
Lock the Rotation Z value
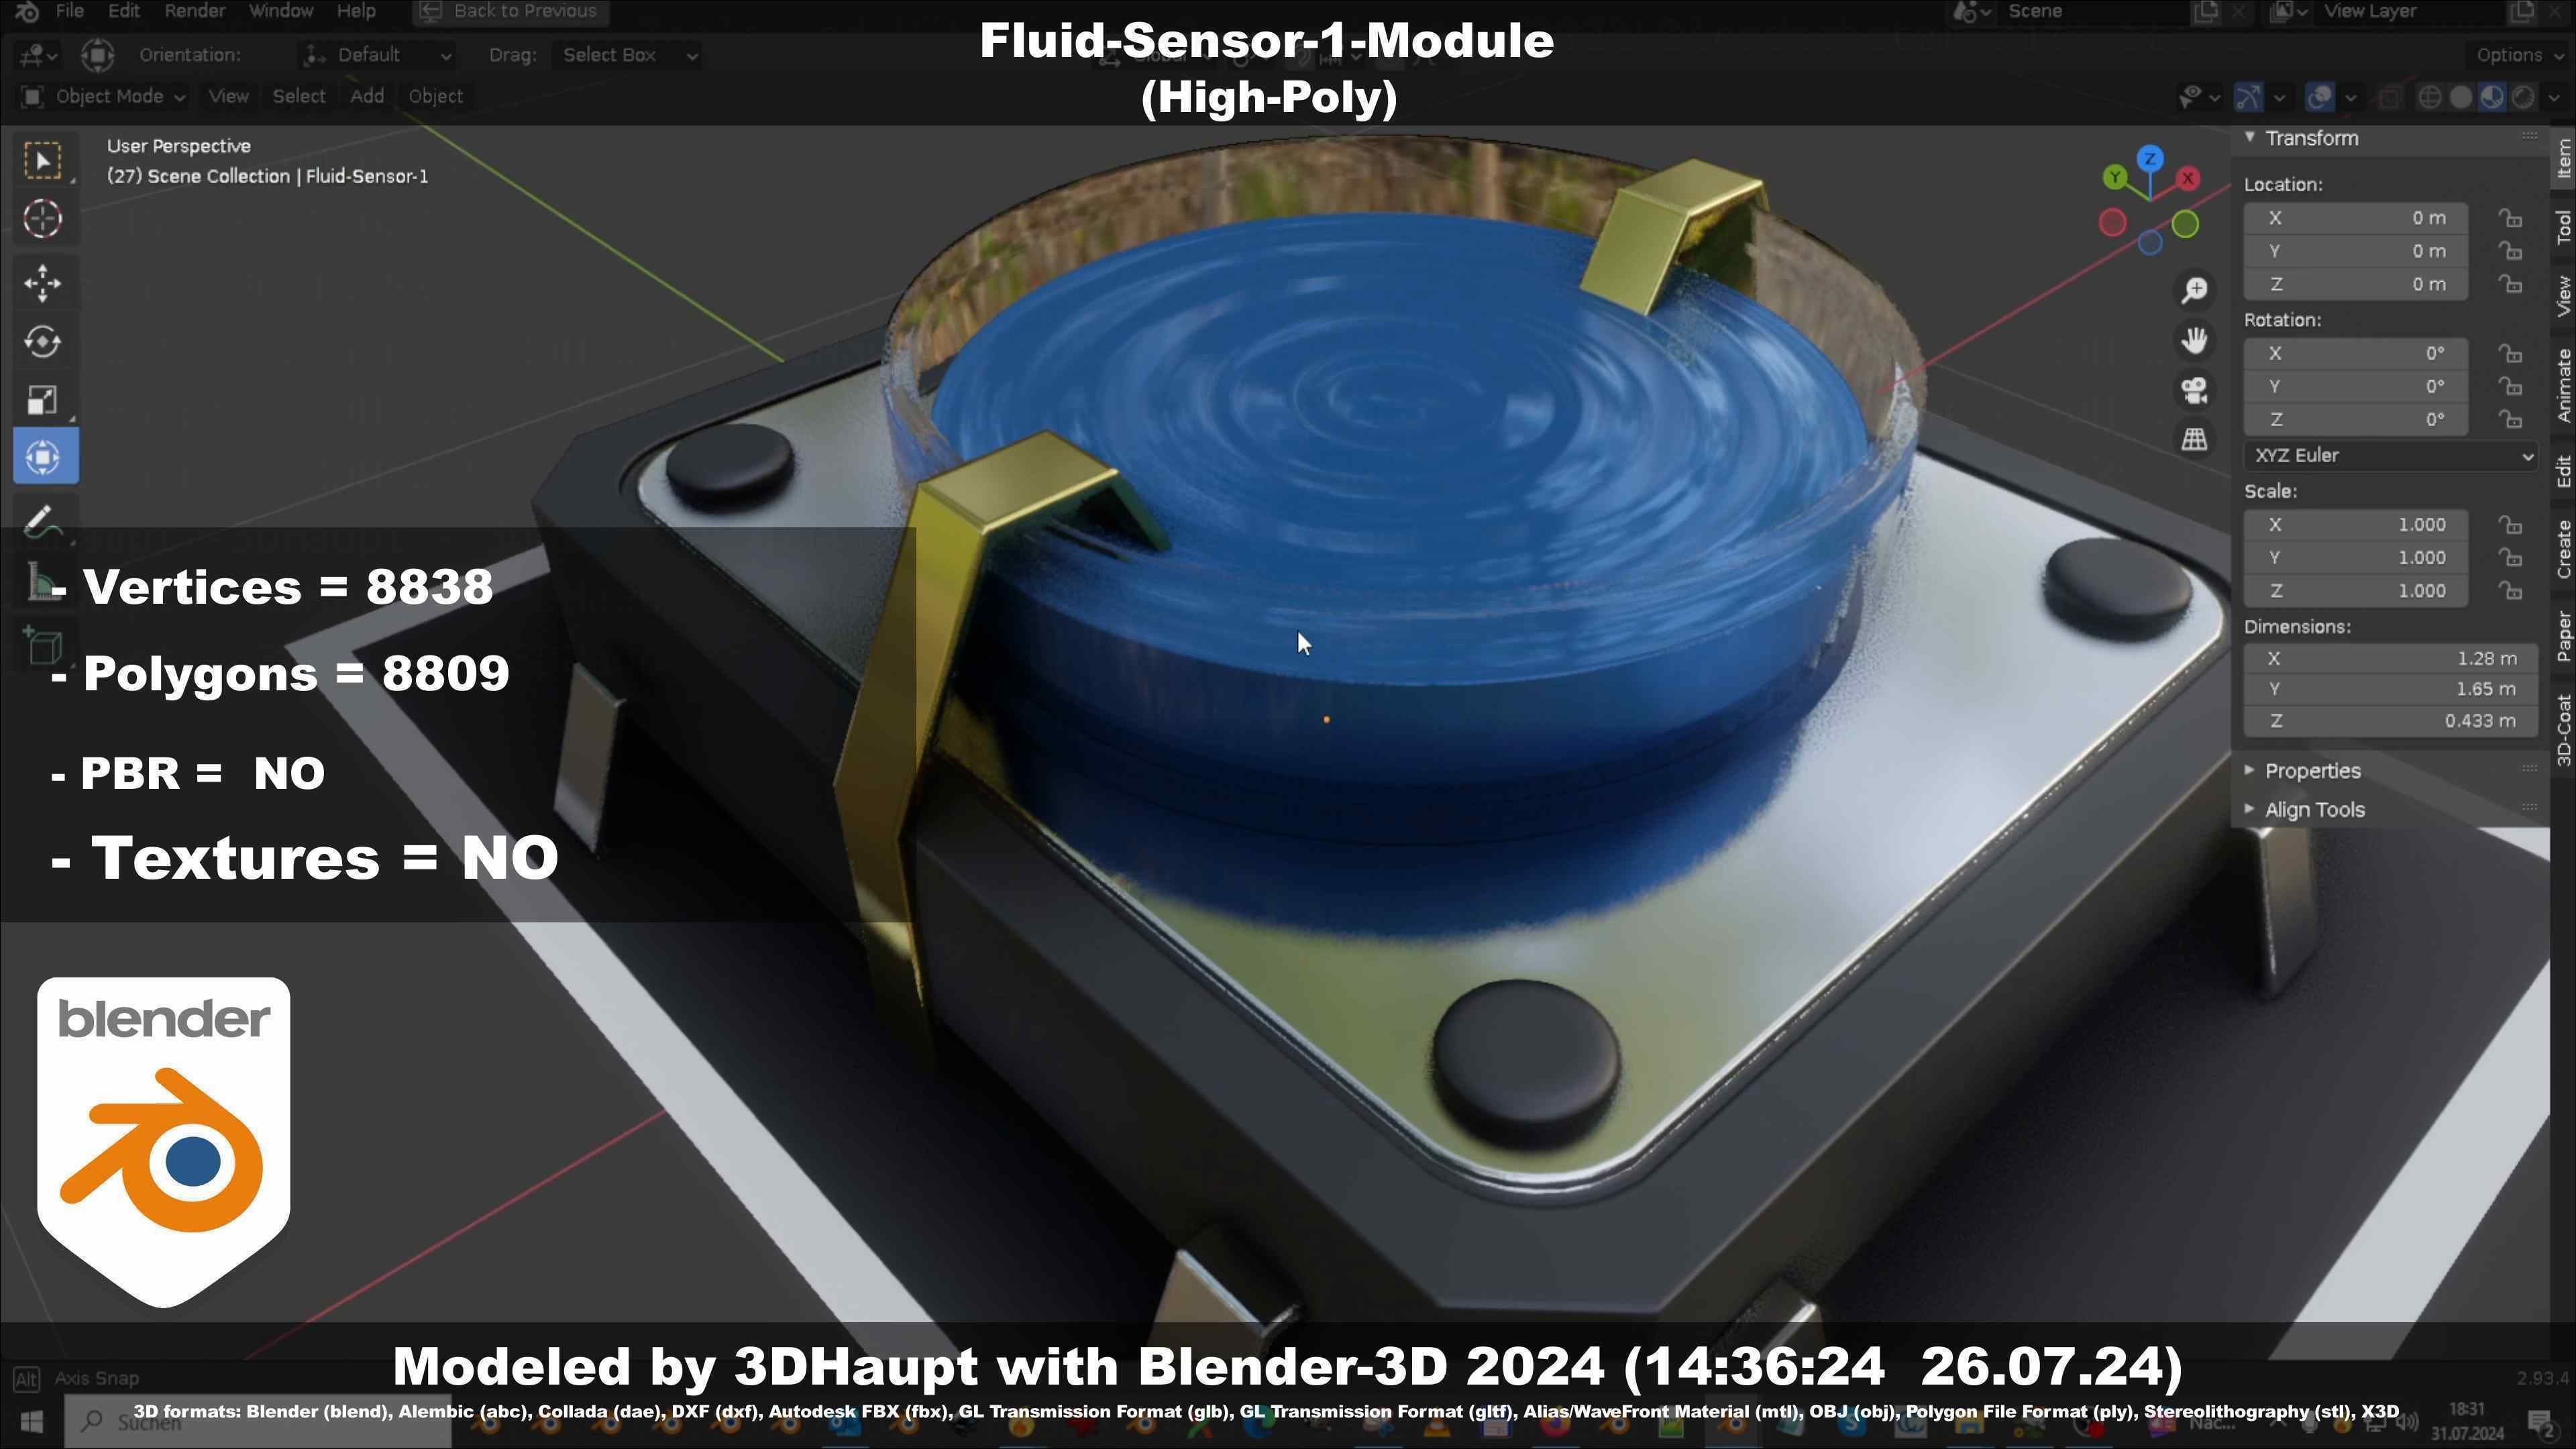2511,419
